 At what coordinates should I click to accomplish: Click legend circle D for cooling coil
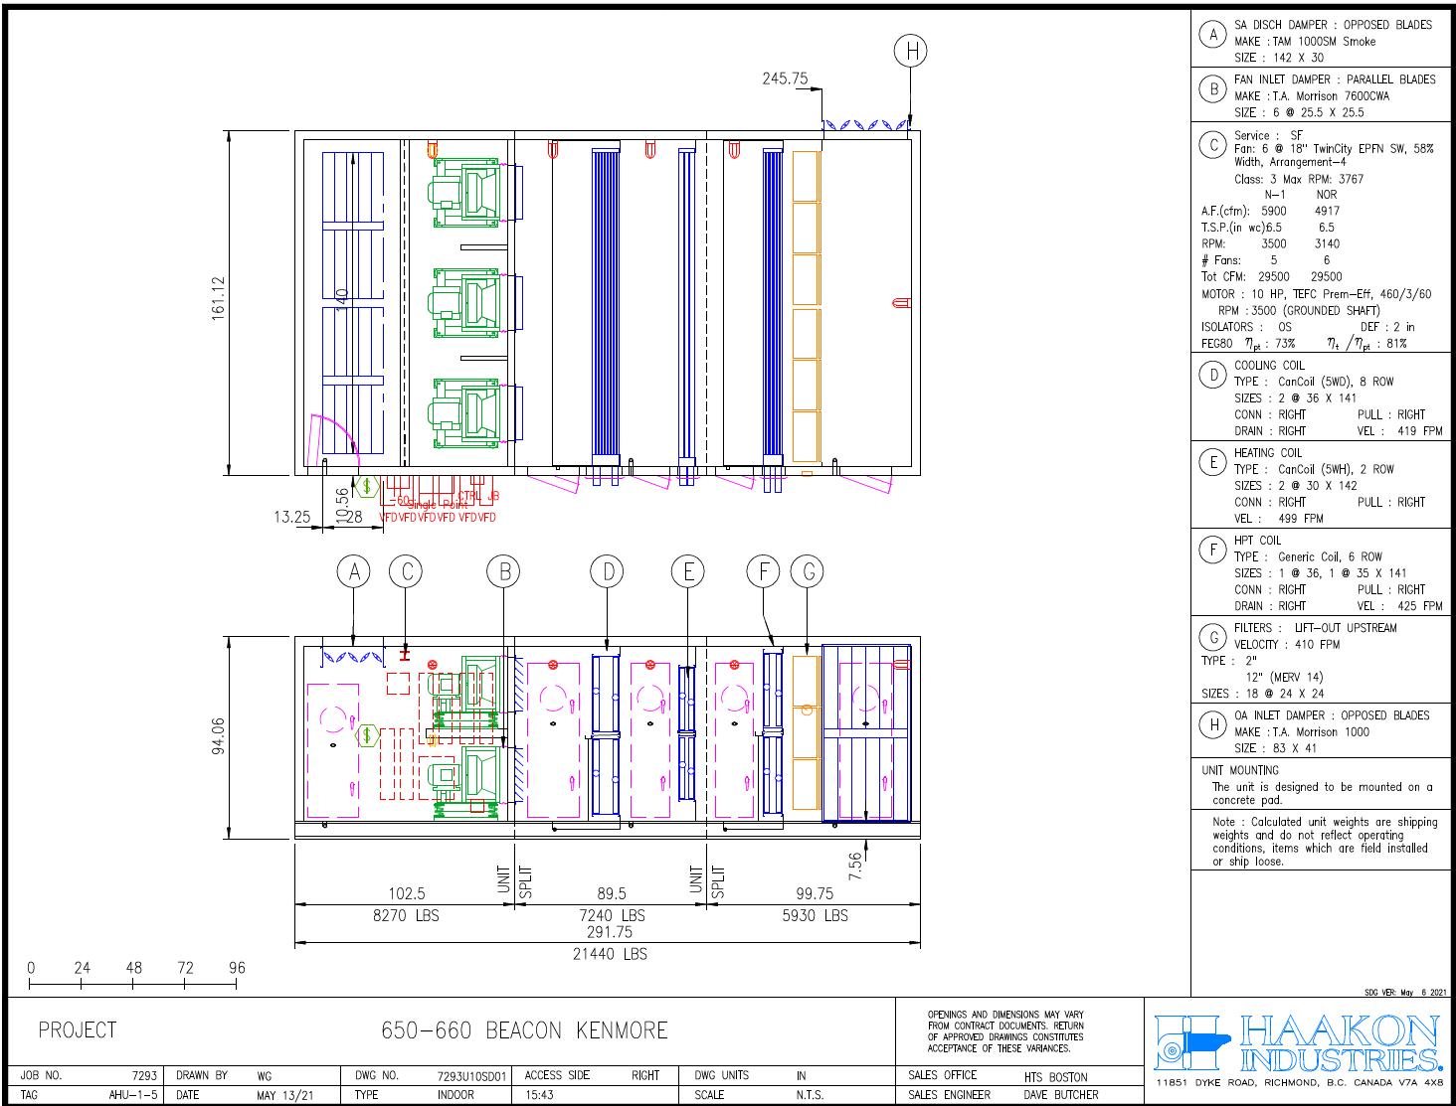(1212, 375)
